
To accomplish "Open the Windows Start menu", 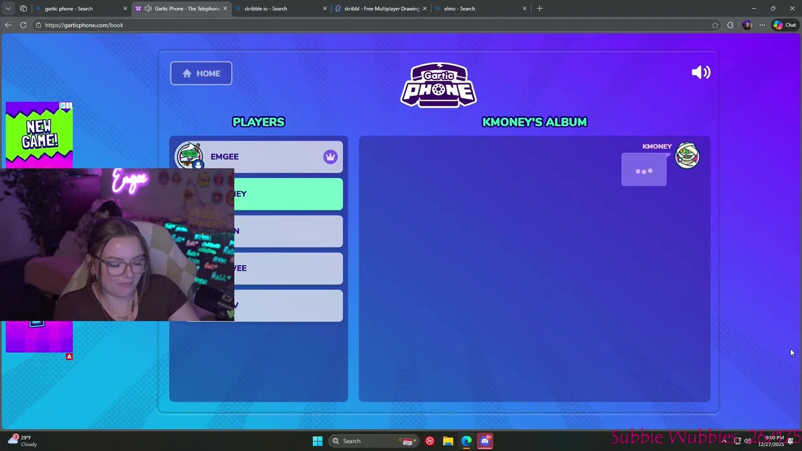I will (318, 441).
